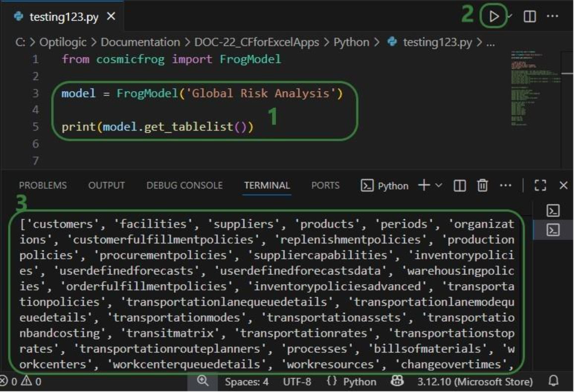Select the testing123.py editor tab
Image resolution: width=574 pixels, height=392 pixels.
(64, 17)
